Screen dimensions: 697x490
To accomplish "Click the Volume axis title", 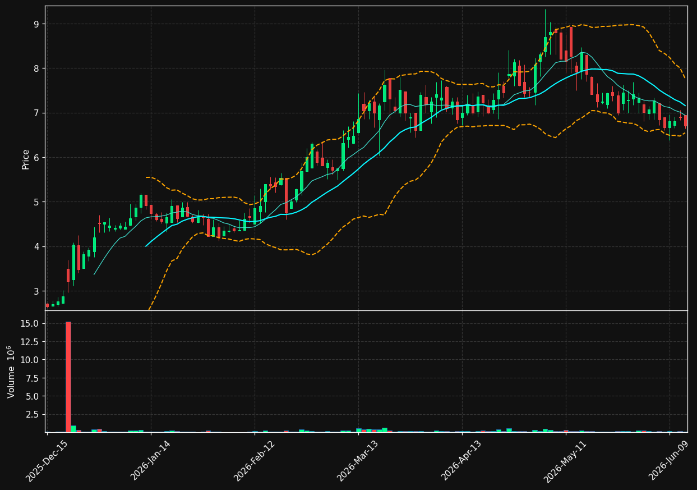I will [12, 372].
